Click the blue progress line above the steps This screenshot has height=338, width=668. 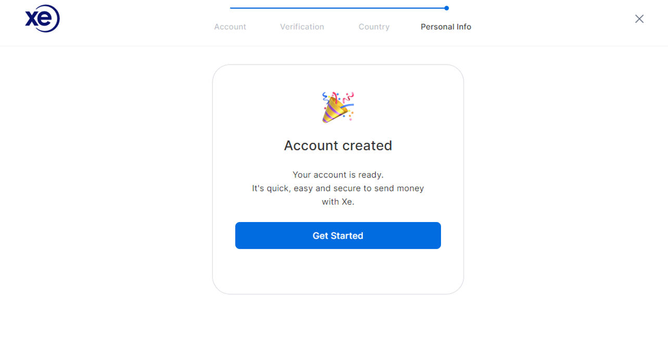click(337, 8)
